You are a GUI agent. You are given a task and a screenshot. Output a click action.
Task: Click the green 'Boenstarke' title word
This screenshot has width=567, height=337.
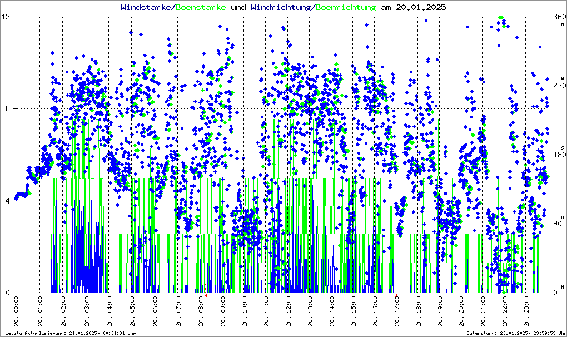201,8
